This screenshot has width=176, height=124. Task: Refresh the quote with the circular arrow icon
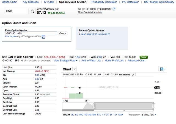click(x=114, y=9)
